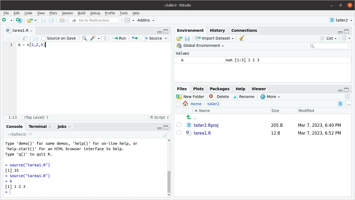
Task: Open the Viewer tab
Action: [259, 89]
